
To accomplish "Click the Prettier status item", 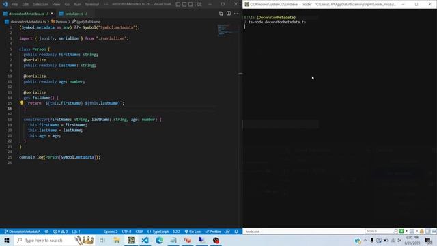I will [x=213, y=232].
